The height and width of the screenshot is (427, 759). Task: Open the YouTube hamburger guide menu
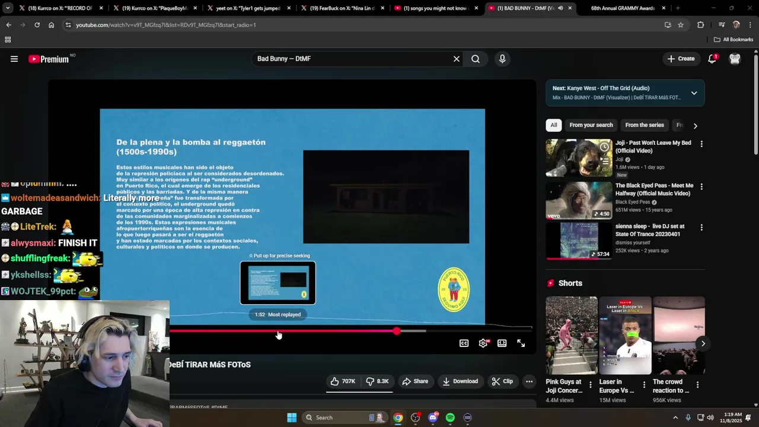[14, 59]
